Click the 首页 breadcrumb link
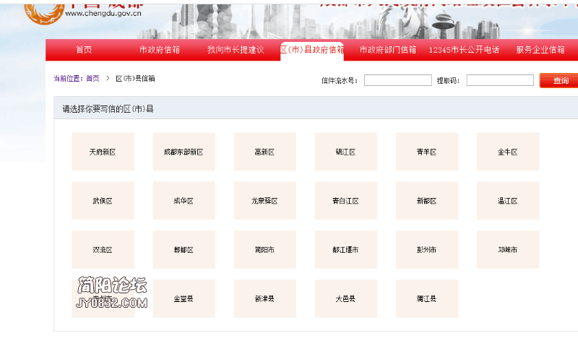The image size is (578, 341). (92, 79)
